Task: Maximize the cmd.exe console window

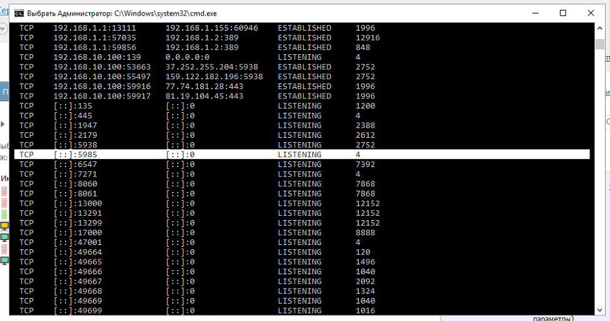Action: (x=563, y=13)
